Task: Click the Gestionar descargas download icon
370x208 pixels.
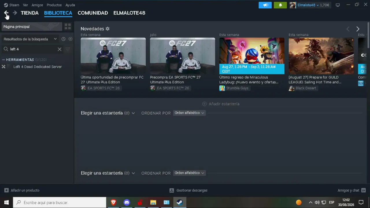Action: (172, 190)
